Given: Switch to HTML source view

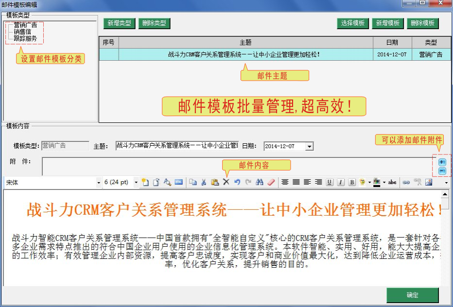Looking at the screenshot, I should point(179,182).
